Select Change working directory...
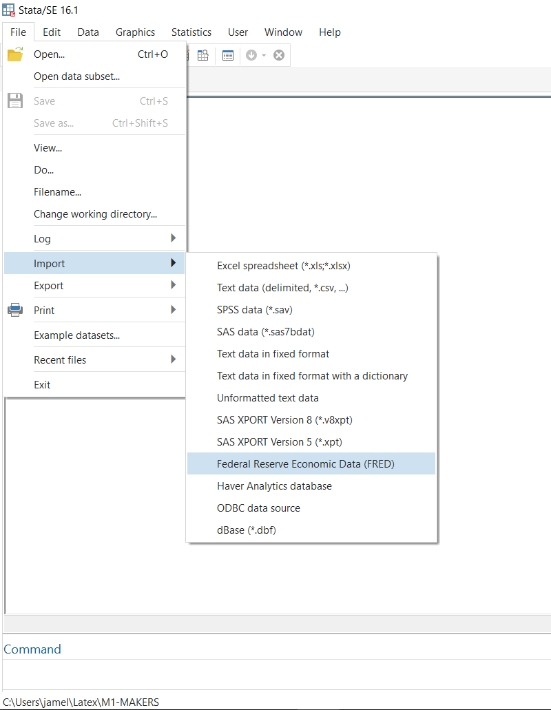 click(x=94, y=214)
